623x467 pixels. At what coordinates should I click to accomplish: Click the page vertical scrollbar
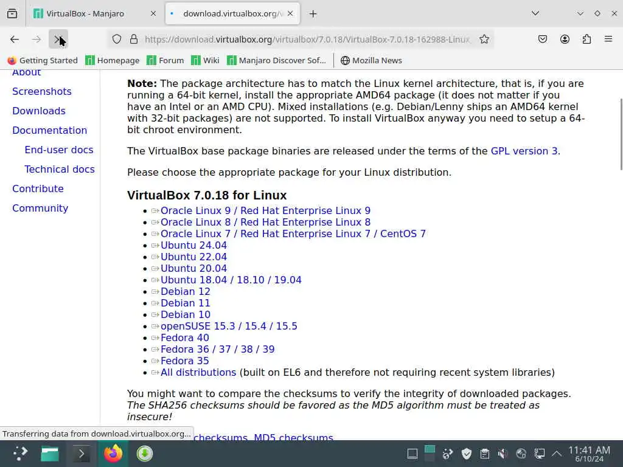tap(621, 134)
